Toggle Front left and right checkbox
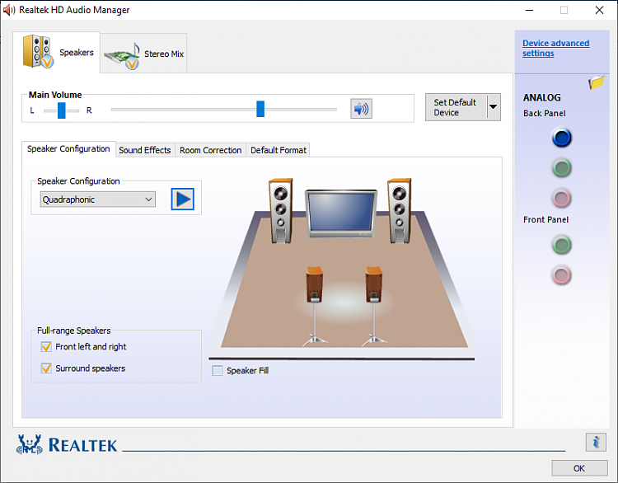Image resolution: width=618 pixels, height=483 pixels. click(x=46, y=346)
